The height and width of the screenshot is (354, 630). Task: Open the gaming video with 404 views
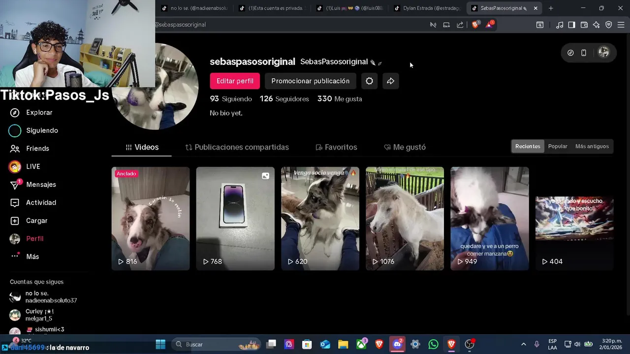[574, 219]
